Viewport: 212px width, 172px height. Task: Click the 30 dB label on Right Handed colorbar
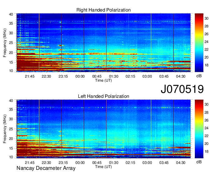(206, 18)
